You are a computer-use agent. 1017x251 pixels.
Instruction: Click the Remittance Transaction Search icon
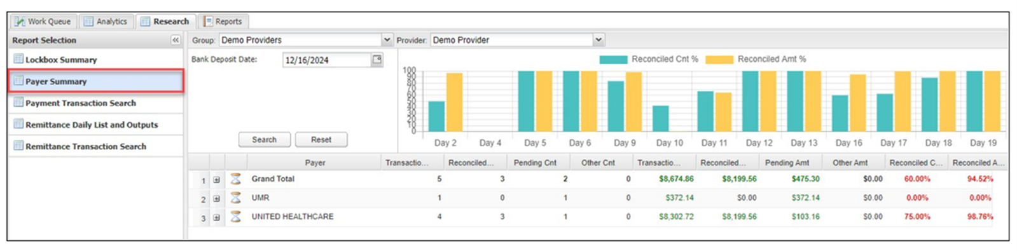[18, 146]
